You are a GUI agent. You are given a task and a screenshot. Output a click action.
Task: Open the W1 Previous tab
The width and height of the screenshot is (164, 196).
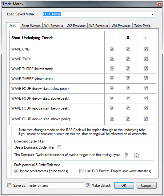54,26
